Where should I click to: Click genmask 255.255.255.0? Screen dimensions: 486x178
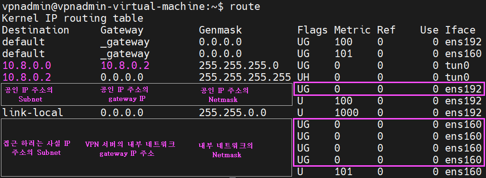239,66
